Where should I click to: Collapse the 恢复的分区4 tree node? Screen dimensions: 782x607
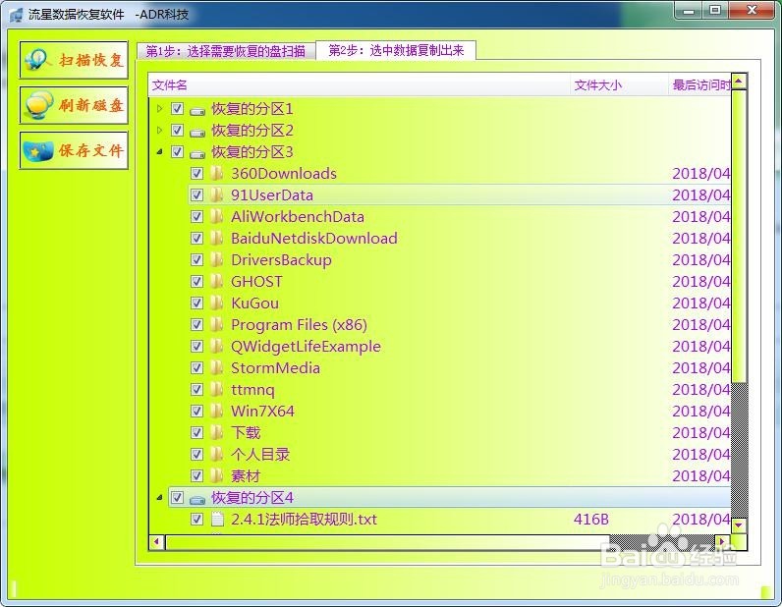(159, 497)
